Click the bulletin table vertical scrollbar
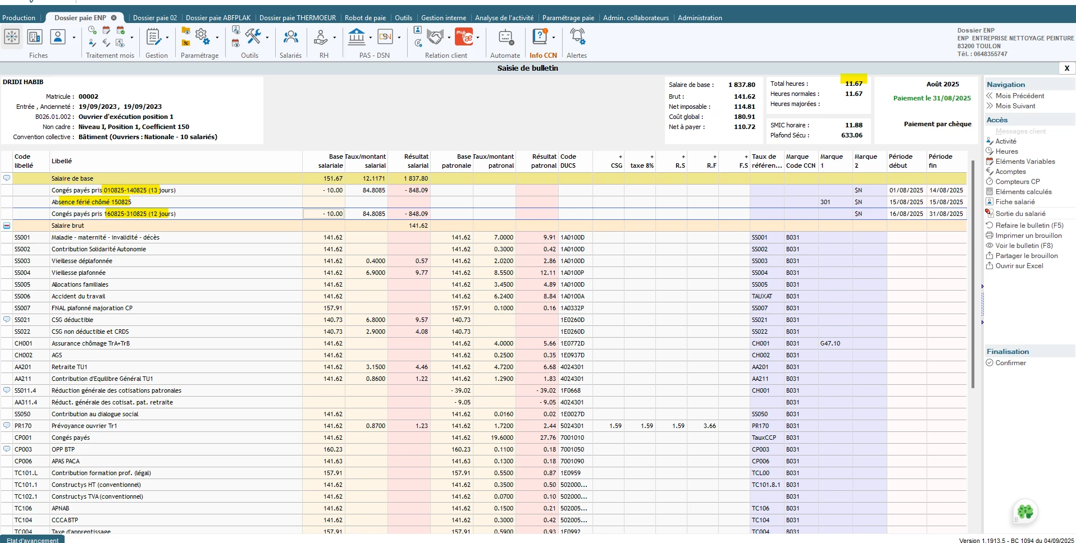Viewport: 1076px width, 543px height. point(973,275)
